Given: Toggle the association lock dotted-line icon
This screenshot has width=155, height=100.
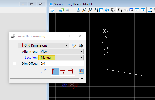Looking at the screenshot, I should 43,71.
